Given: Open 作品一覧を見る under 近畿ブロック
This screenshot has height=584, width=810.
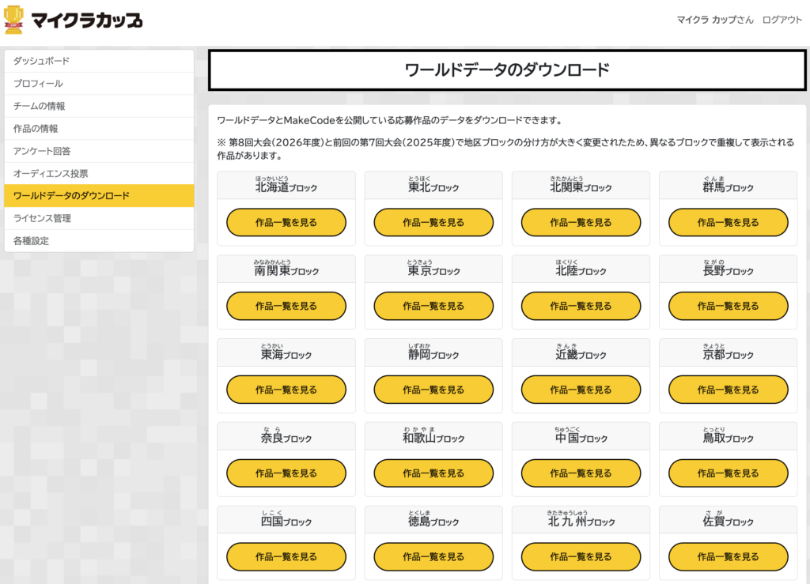Looking at the screenshot, I should pos(581,390).
